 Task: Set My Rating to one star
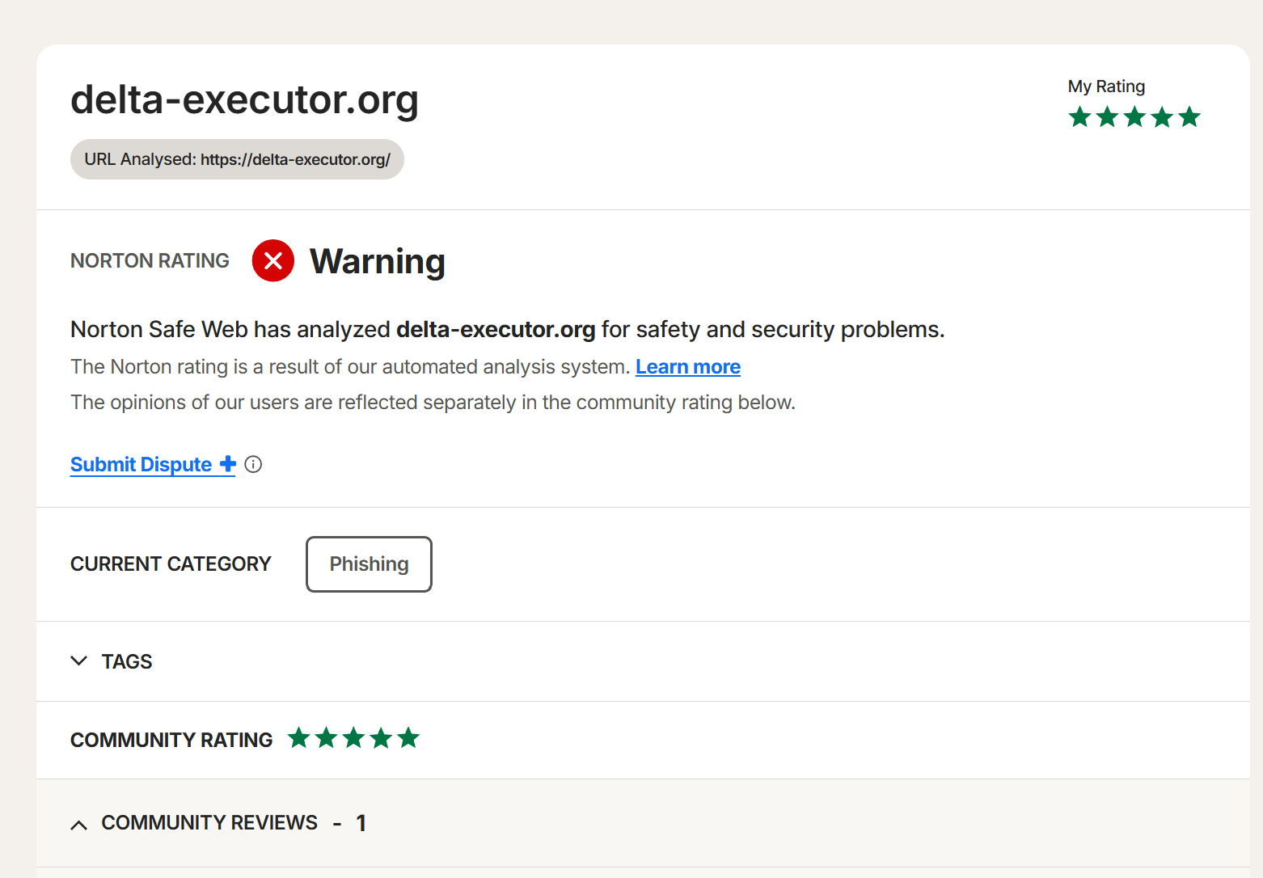(1079, 117)
